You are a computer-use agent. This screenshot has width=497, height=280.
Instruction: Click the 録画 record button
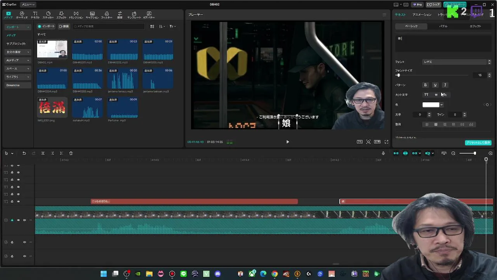pos(64,26)
